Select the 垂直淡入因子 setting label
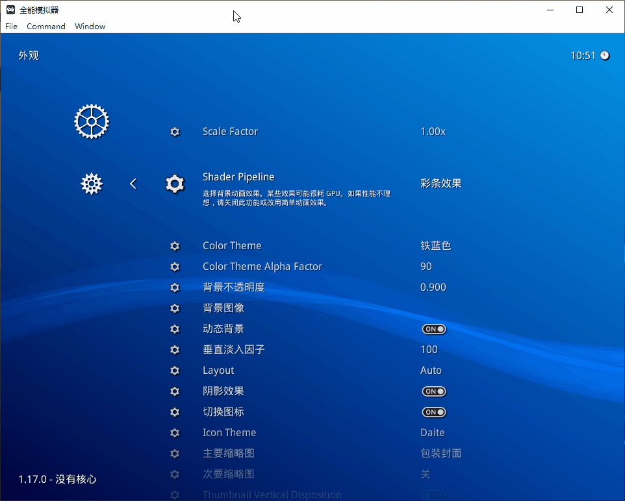625x501 pixels. [x=234, y=350]
